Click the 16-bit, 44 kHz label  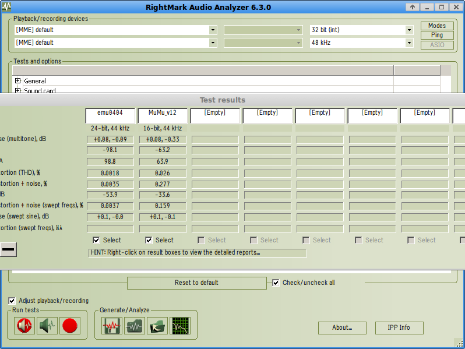[x=163, y=128]
